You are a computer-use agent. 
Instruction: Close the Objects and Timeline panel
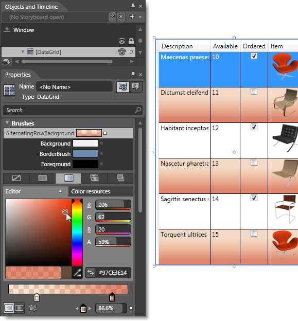point(141,6)
